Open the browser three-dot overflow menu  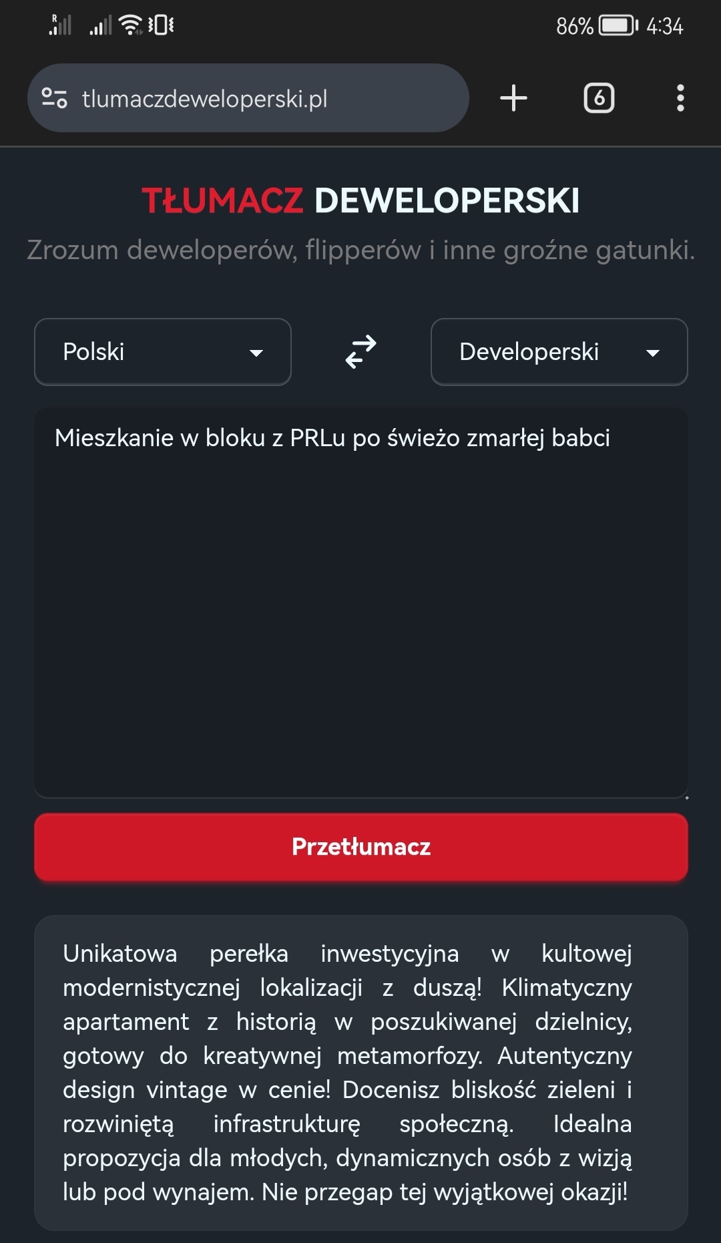[x=680, y=98]
